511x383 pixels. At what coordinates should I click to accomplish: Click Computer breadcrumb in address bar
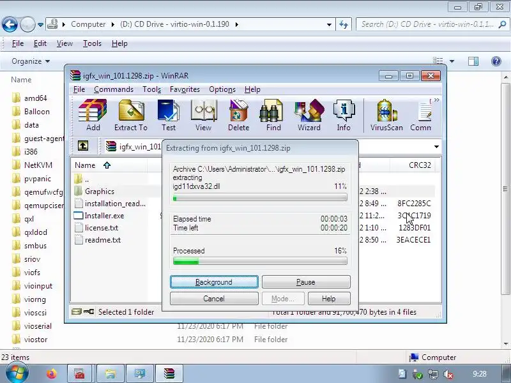[x=88, y=24]
